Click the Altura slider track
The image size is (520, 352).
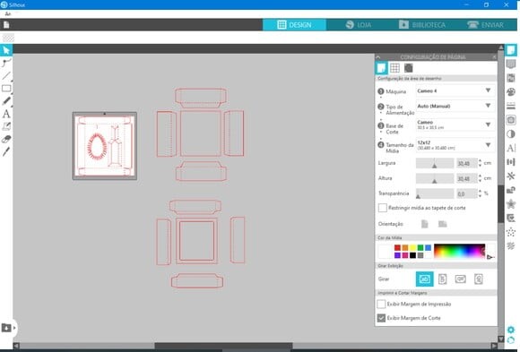point(435,178)
